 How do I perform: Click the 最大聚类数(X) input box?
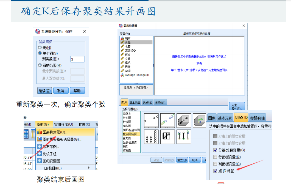pyautogui.click(x=77, y=78)
